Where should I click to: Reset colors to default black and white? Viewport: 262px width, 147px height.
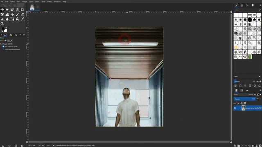tap(2, 31)
